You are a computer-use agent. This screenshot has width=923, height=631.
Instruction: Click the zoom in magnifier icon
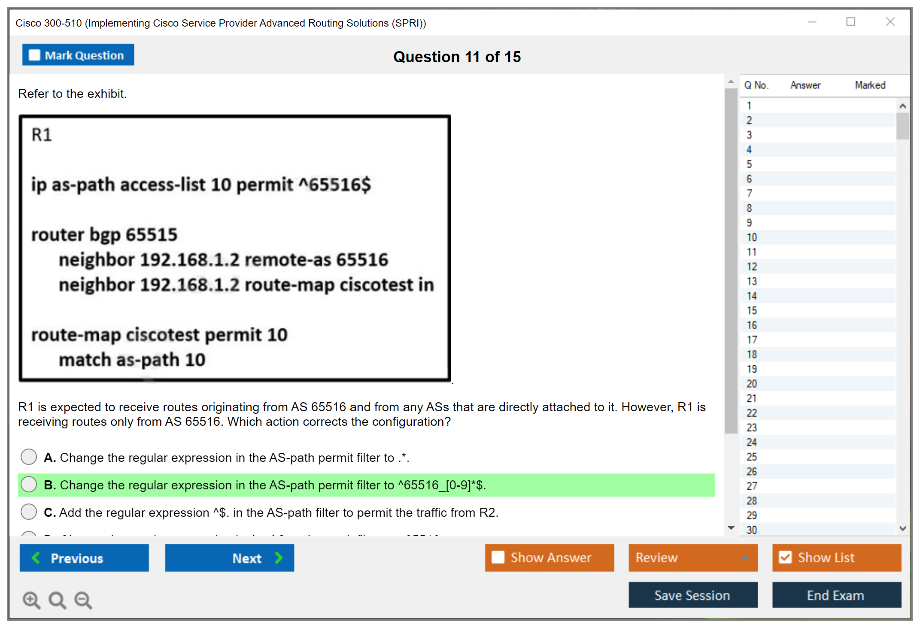(31, 600)
